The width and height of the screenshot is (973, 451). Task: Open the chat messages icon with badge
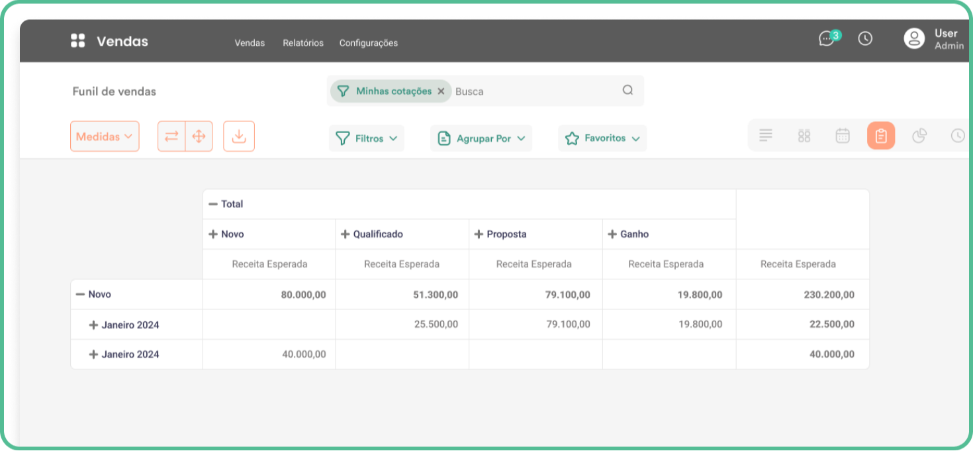(x=827, y=39)
